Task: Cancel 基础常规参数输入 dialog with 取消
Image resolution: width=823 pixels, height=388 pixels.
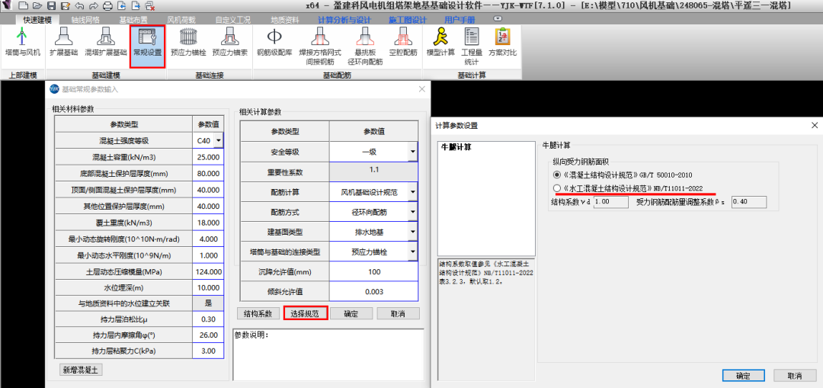Action: [399, 313]
